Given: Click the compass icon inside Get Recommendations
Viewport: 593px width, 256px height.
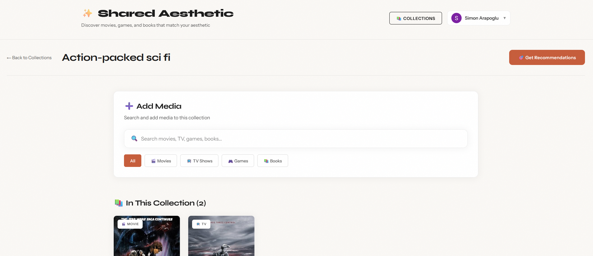Looking at the screenshot, I should coord(521,57).
